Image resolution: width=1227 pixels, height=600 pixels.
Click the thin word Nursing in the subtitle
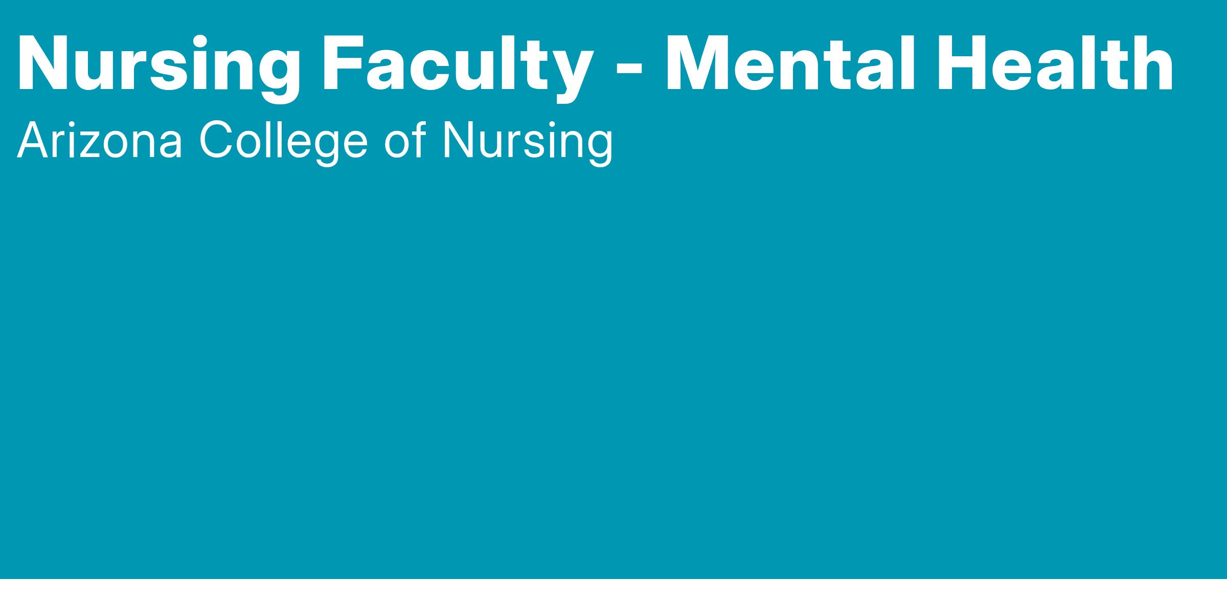[x=527, y=141]
